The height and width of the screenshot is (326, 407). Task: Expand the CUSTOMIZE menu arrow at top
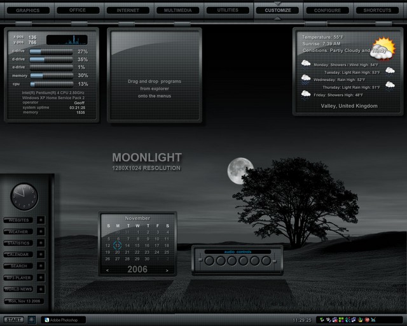(x=278, y=3)
